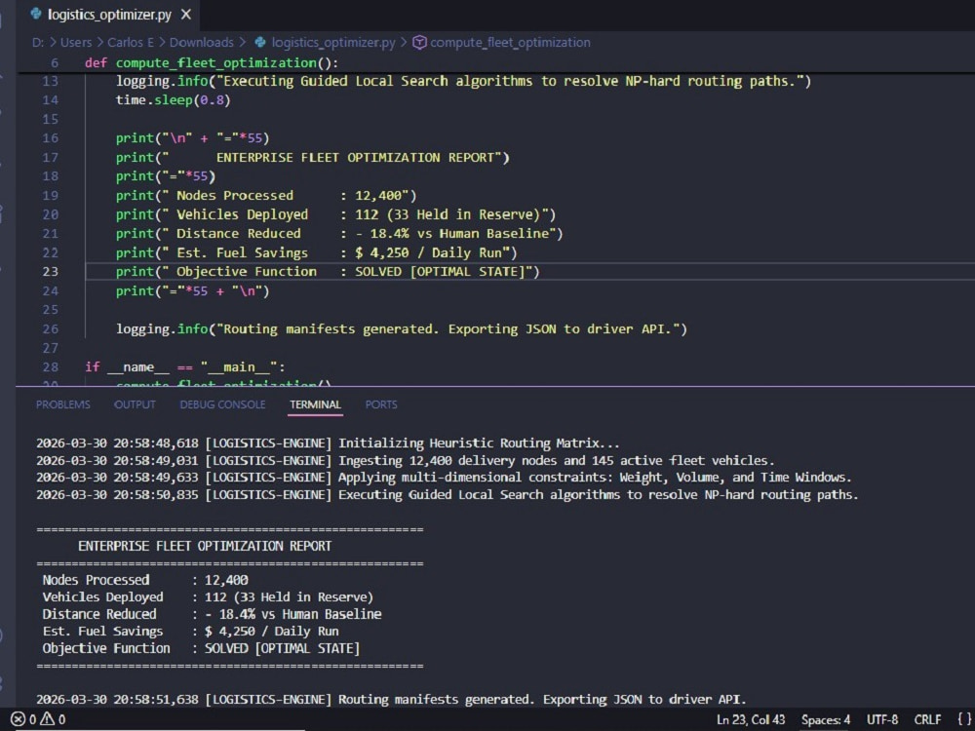Click the language mode braces icon

tap(964, 720)
